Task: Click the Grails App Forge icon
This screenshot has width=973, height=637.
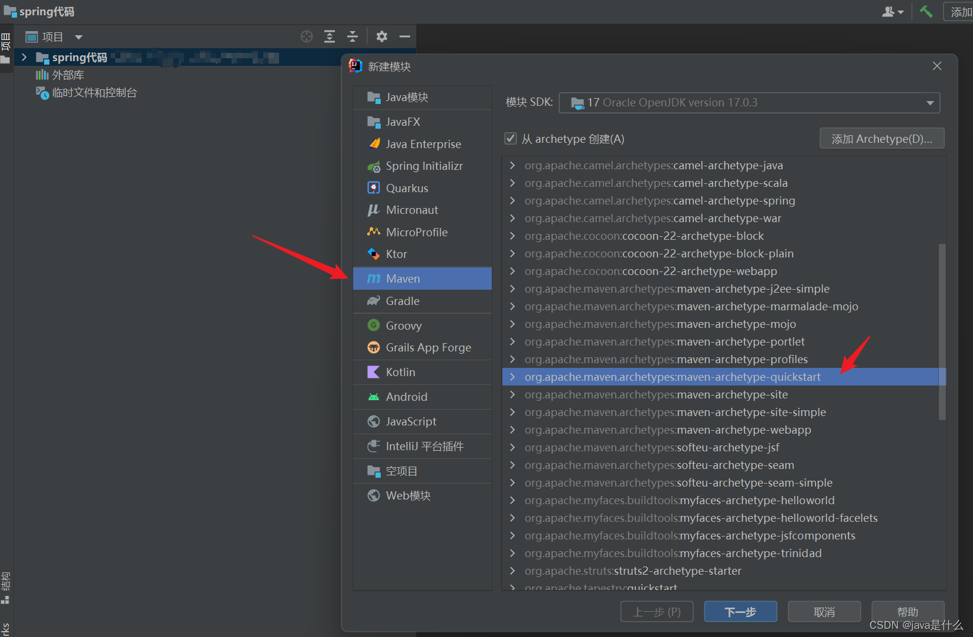Action: [x=374, y=347]
